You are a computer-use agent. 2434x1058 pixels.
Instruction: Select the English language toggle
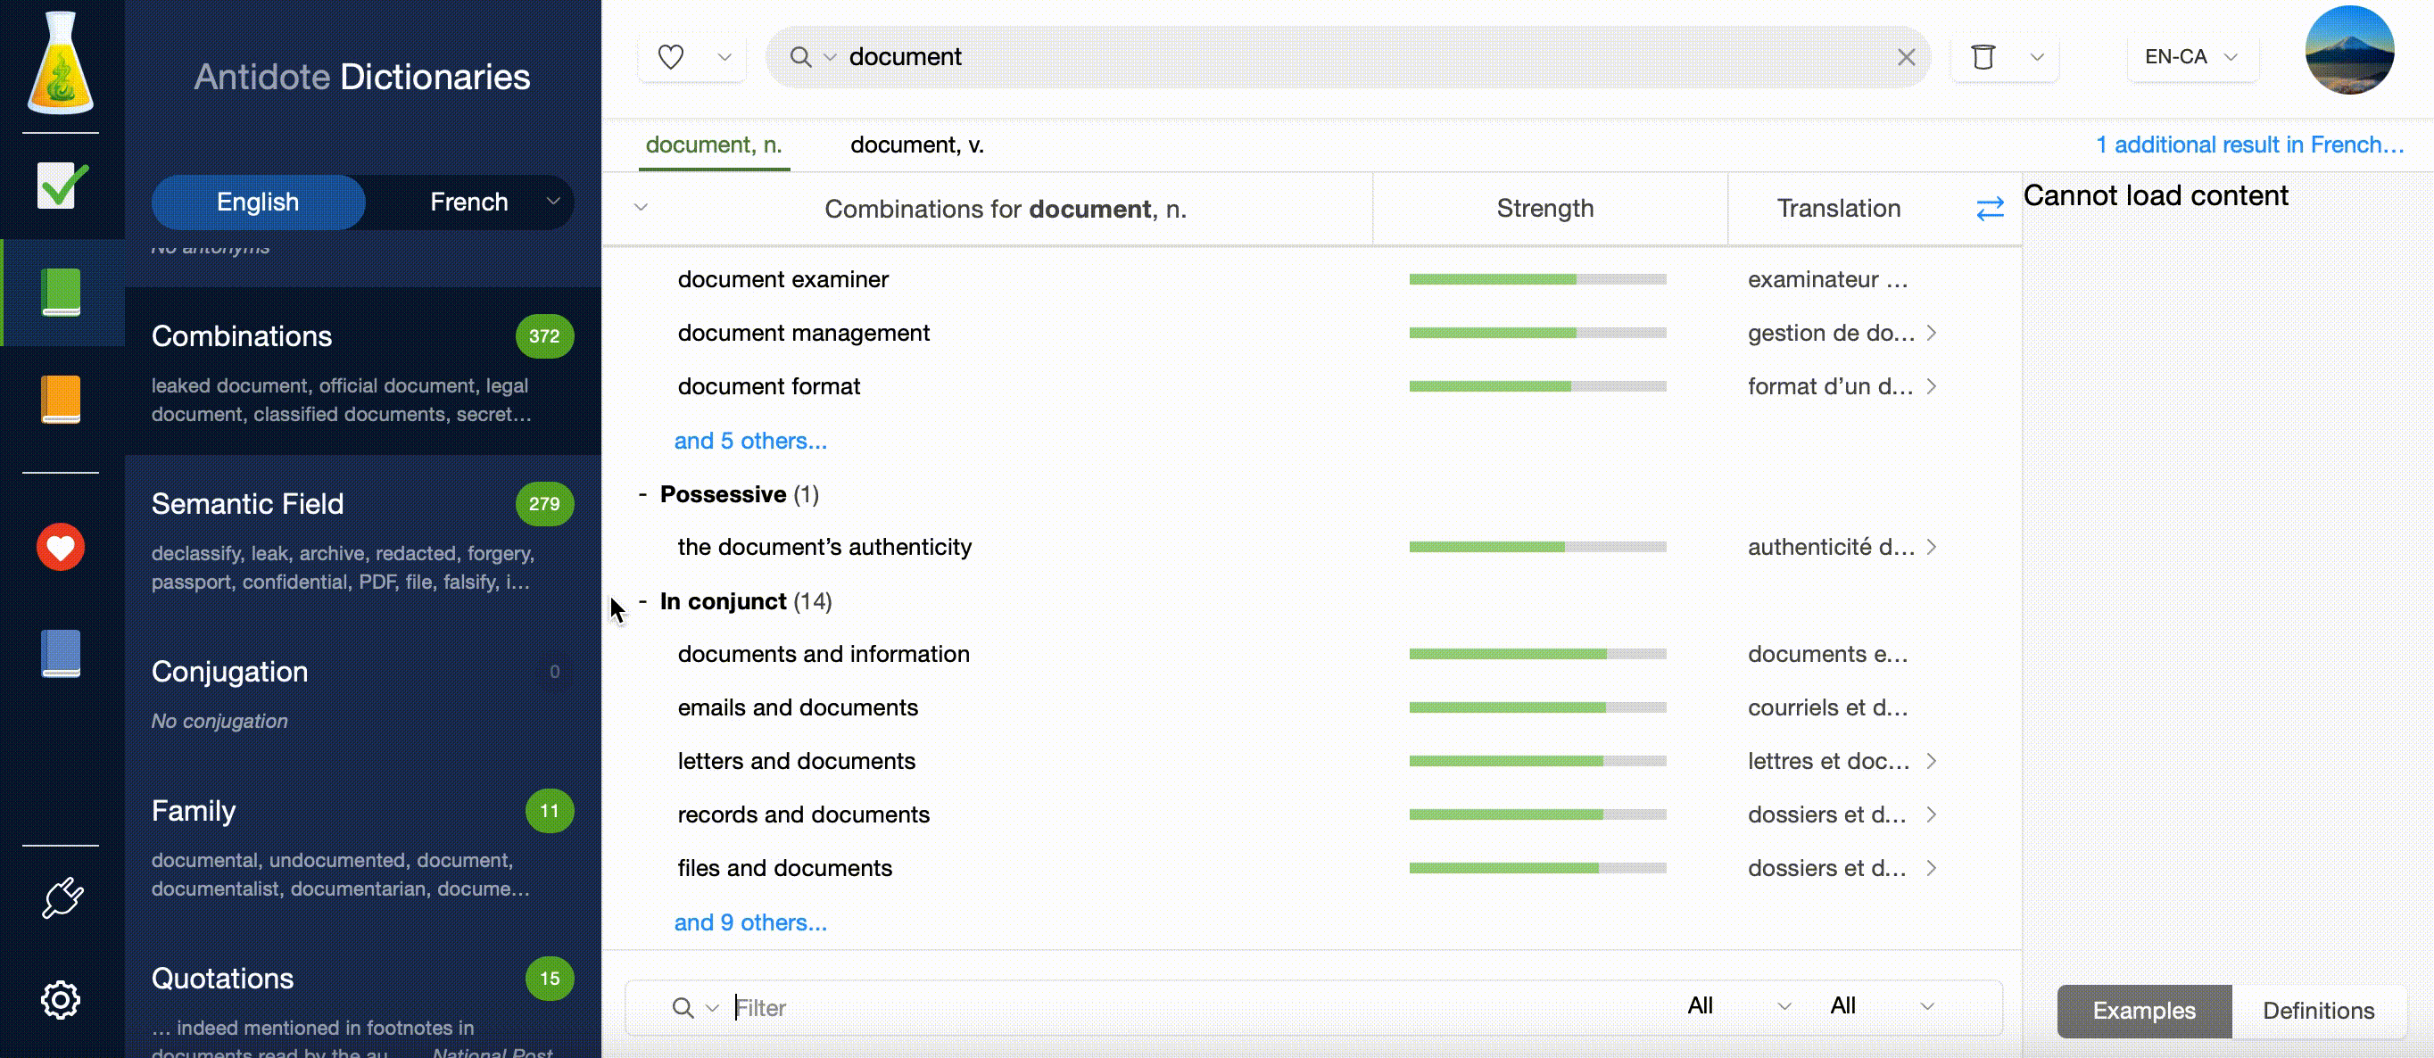(258, 203)
